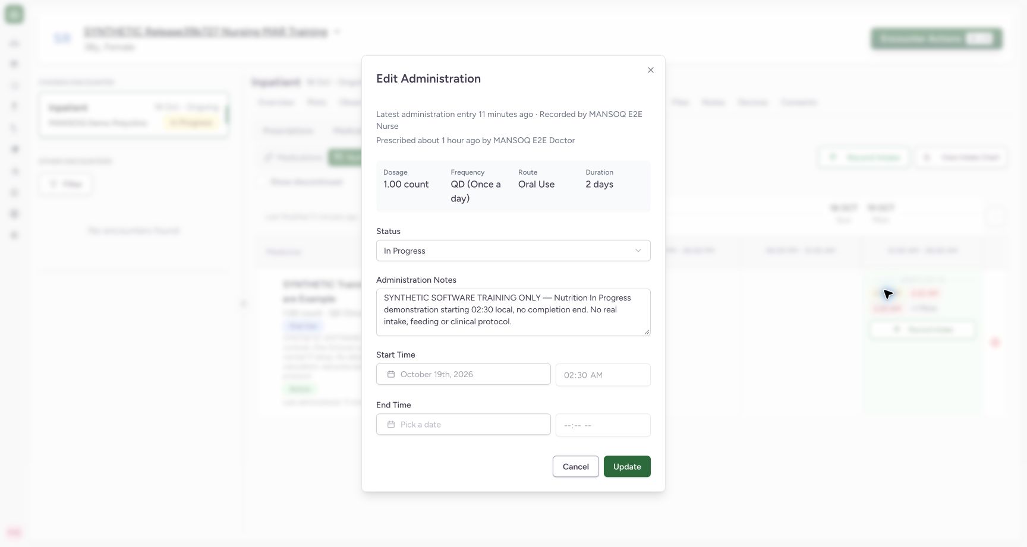
Task: Focus the 02:30 AM start time field
Action: (603, 375)
